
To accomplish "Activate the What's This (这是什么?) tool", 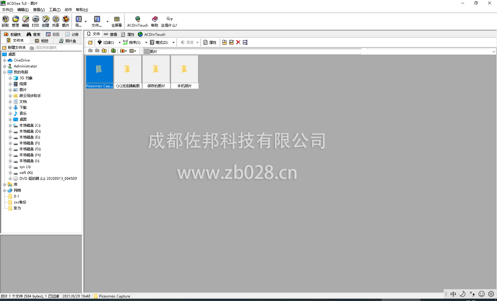I will click(169, 21).
